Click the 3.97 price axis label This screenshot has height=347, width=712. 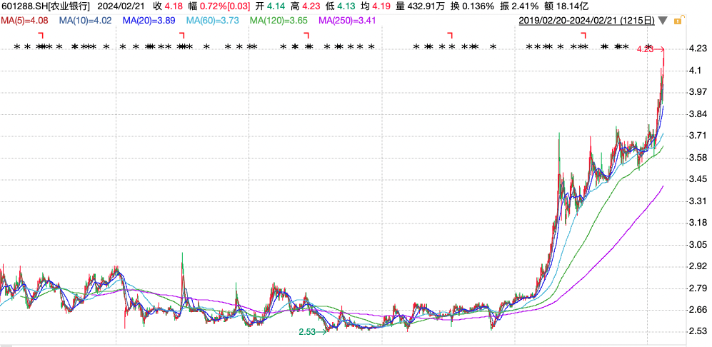click(698, 93)
